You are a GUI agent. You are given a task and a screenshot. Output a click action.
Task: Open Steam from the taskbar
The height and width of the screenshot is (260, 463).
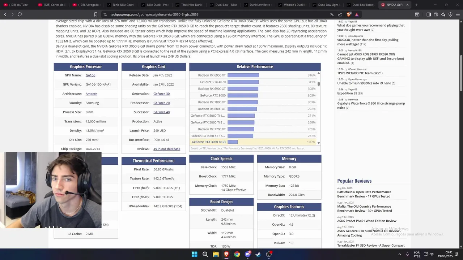(258, 254)
